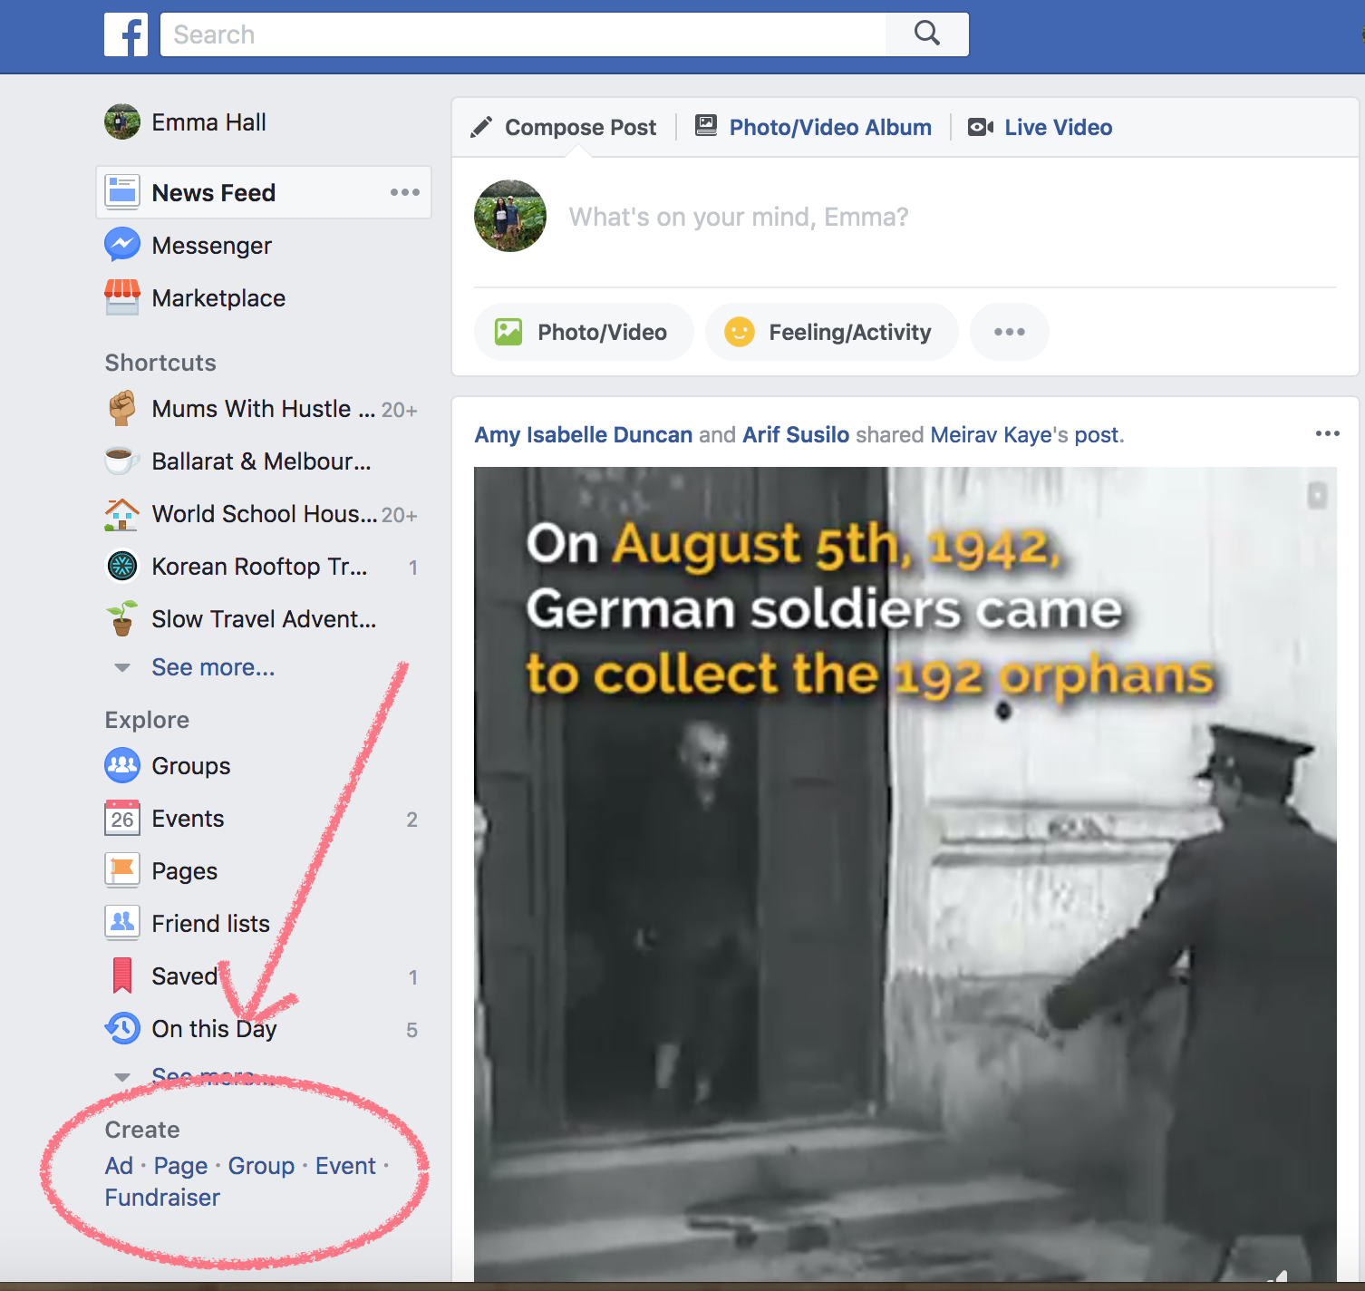Open more composer options ellipsis
The width and height of the screenshot is (1365, 1291).
pos(1010,332)
